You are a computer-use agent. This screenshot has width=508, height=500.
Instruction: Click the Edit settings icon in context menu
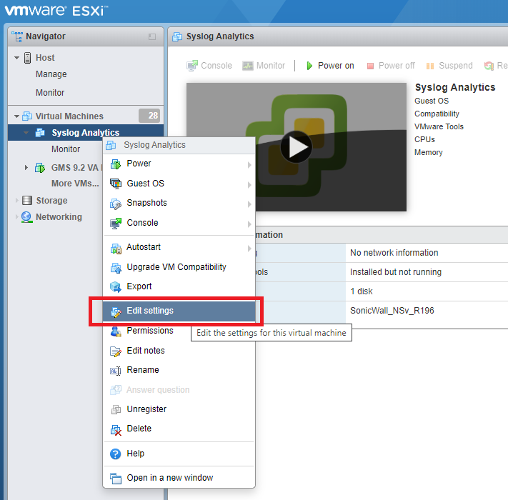[x=115, y=311]
